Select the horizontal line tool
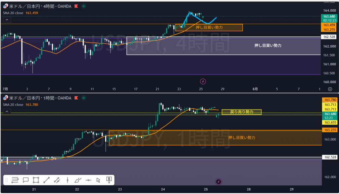Viewport: 339px width, 194px height. (x=88, y=180)
